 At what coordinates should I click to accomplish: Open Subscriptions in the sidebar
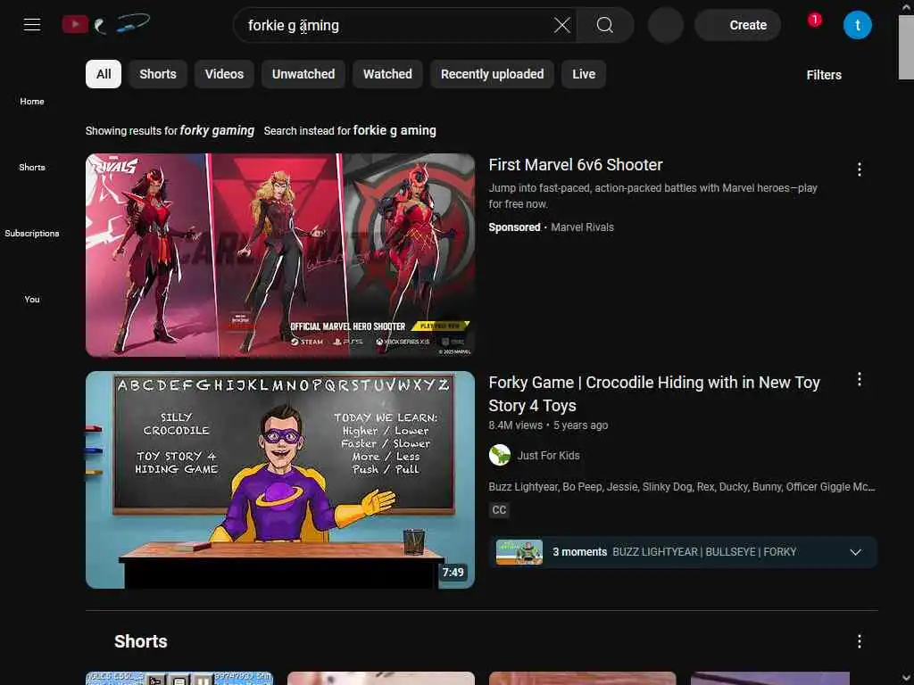click(32, 233)
